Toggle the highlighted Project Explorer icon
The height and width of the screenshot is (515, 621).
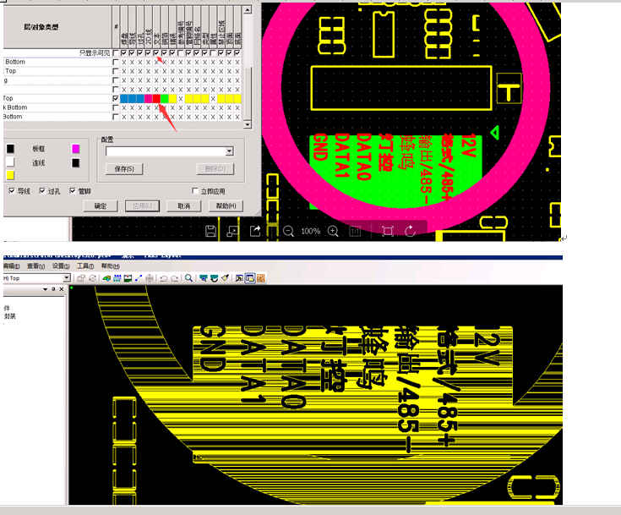pyautogui.click(x=250, y=278)
